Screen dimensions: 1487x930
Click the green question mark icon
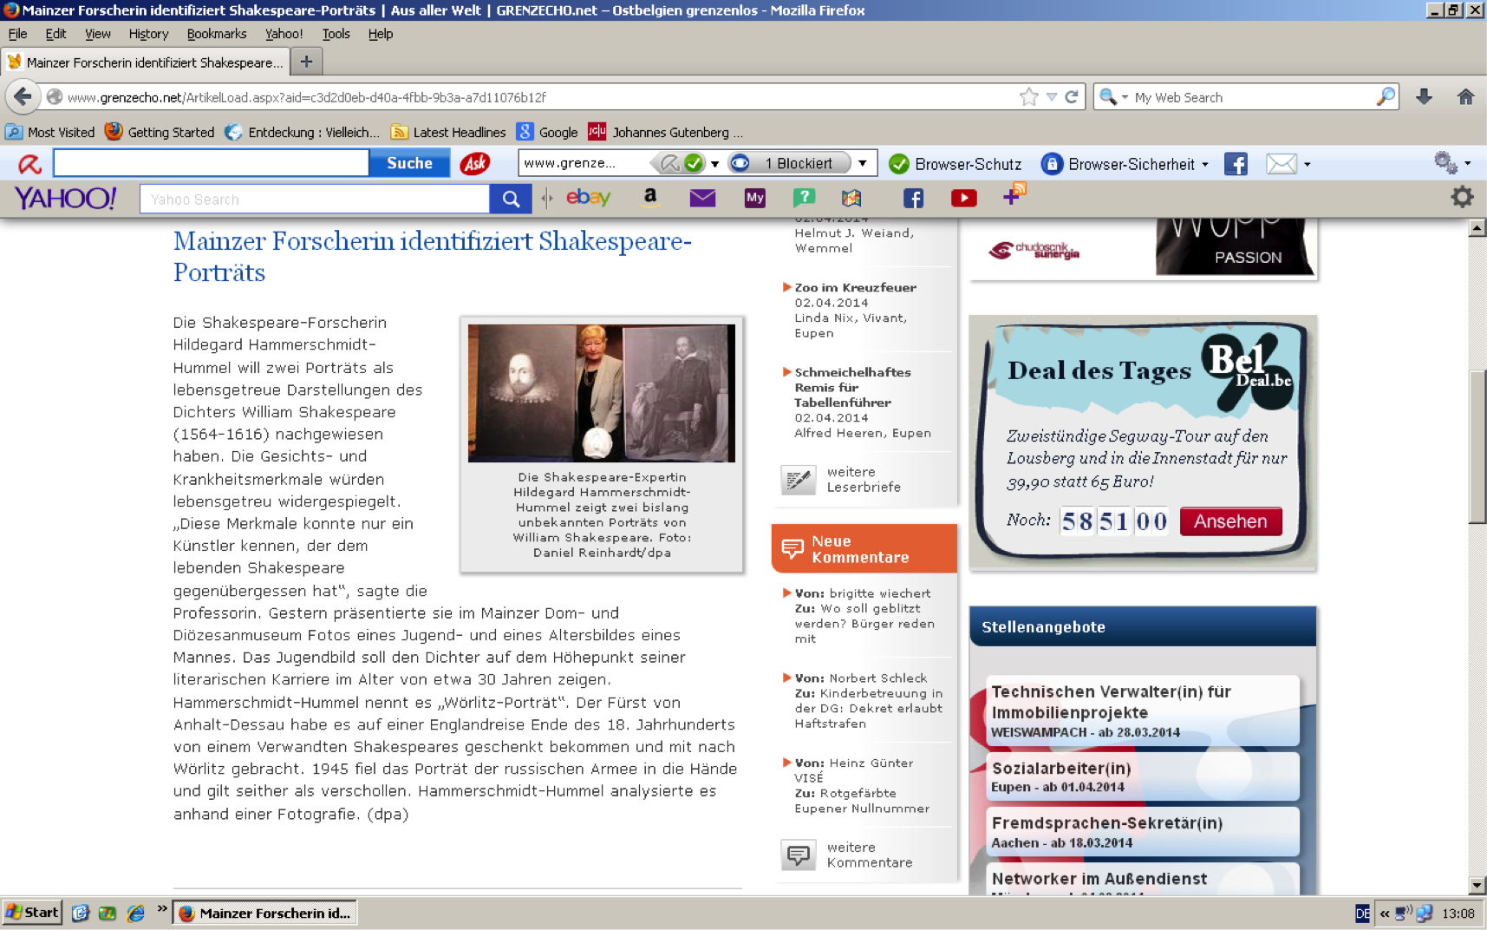click(x=804, y=198)
